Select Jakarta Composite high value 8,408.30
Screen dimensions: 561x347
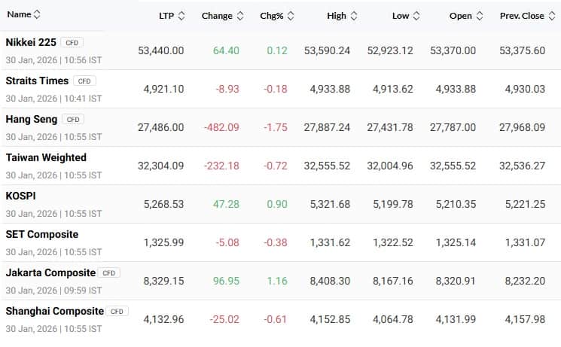point(330,281)
